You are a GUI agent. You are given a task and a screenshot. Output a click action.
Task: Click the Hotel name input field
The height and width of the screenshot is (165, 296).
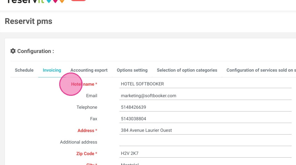click(x=205, y=84)
